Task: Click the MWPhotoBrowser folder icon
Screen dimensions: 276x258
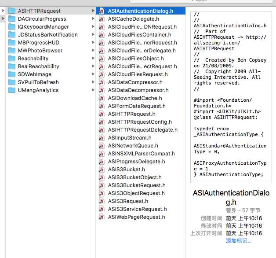Action: point(12,51)
